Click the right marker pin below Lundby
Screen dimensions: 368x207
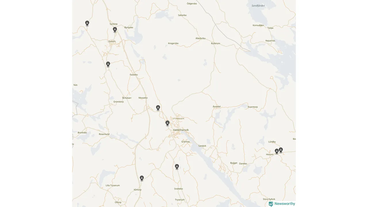[281, 150]
